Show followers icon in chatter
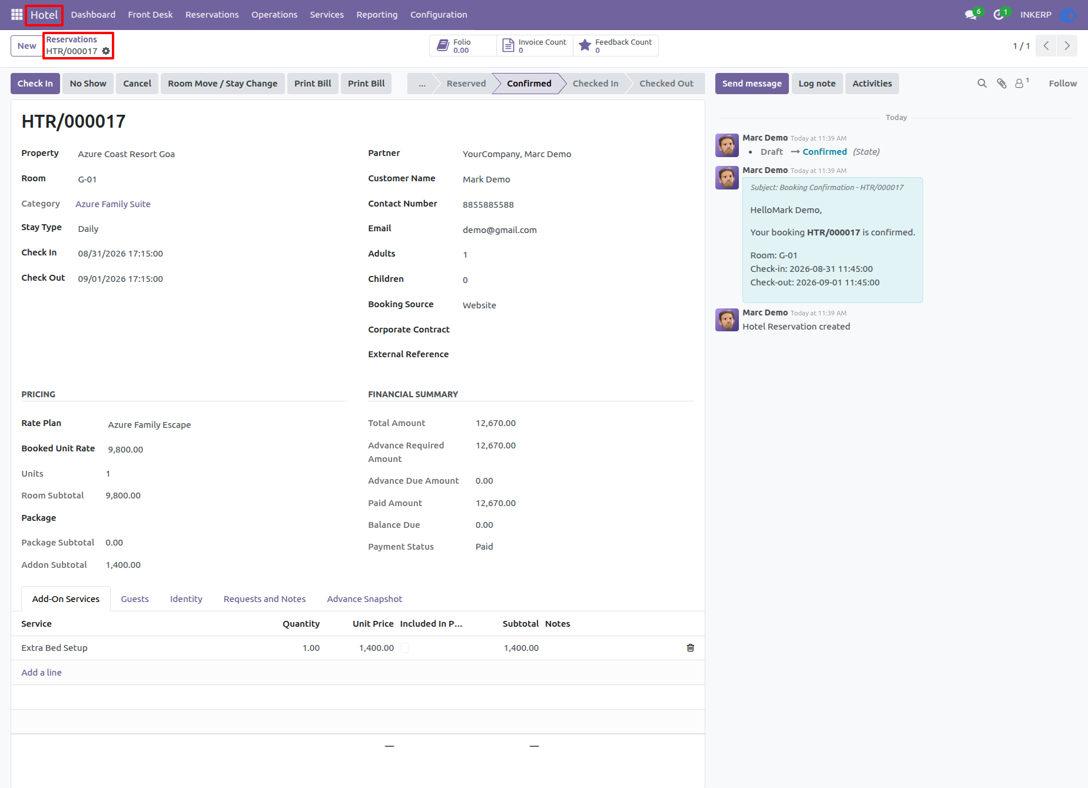The width and height of the screenshot is (1088, 788). coord(1021,84)
